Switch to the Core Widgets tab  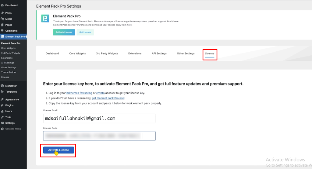click(77, 53)
